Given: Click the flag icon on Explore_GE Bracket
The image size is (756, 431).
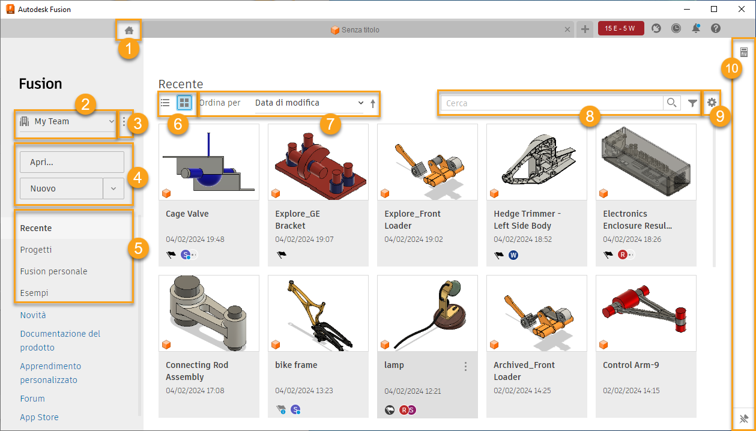Looking at the screenshot, I should point(280,255).
